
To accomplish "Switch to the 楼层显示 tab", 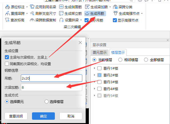I will 118,52.
